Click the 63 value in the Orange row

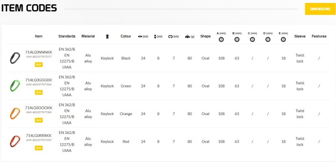point(237,114)
